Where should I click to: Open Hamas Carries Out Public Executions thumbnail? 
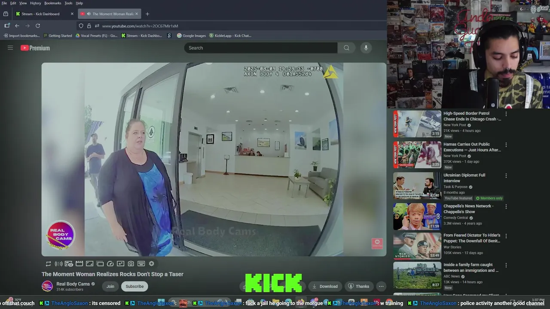417,154
